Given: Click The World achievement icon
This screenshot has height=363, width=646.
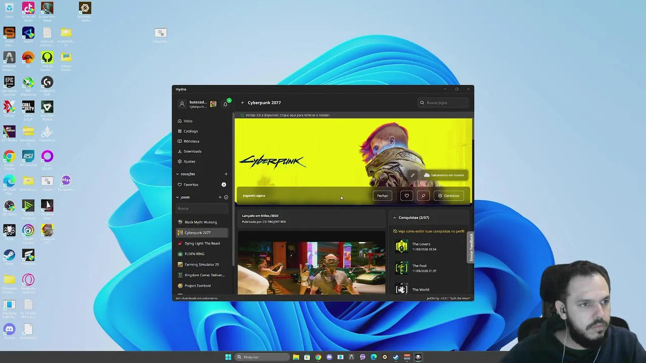Looking at the screenshot, I should (x=402, y=289).
